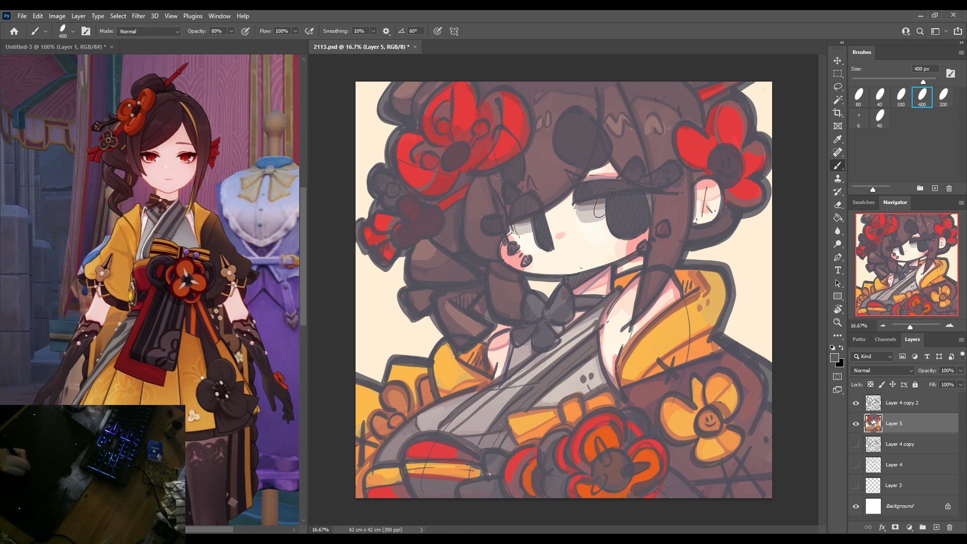Switch to the Channels tab

pyautogui.click(x=885, y=339)
